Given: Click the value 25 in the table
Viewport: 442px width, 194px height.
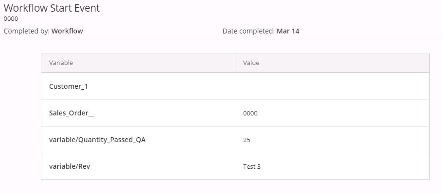Looking at the screenshot, I should coord(247,140).
